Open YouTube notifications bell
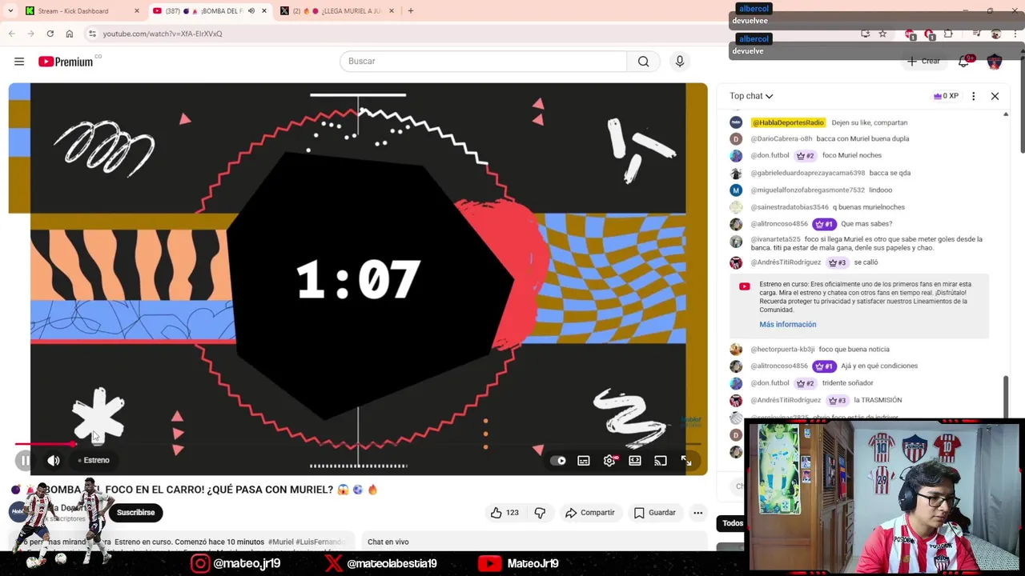Image resolution: width=1025 pixels, height=576 pixels. 964,62
